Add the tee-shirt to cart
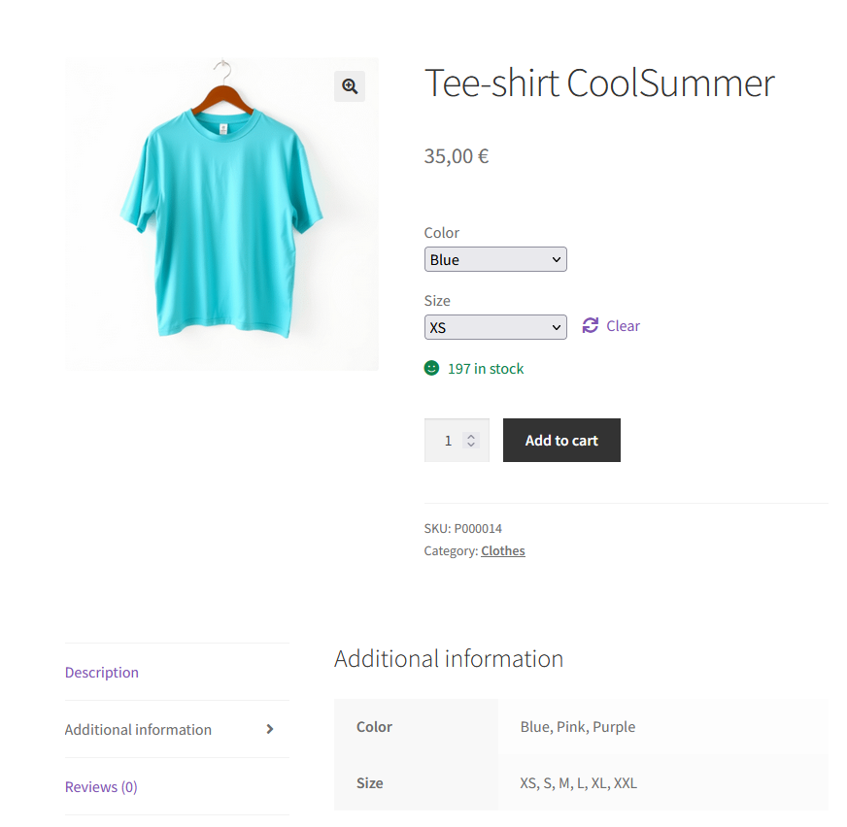The image size is (847, 827). (561, 440)
